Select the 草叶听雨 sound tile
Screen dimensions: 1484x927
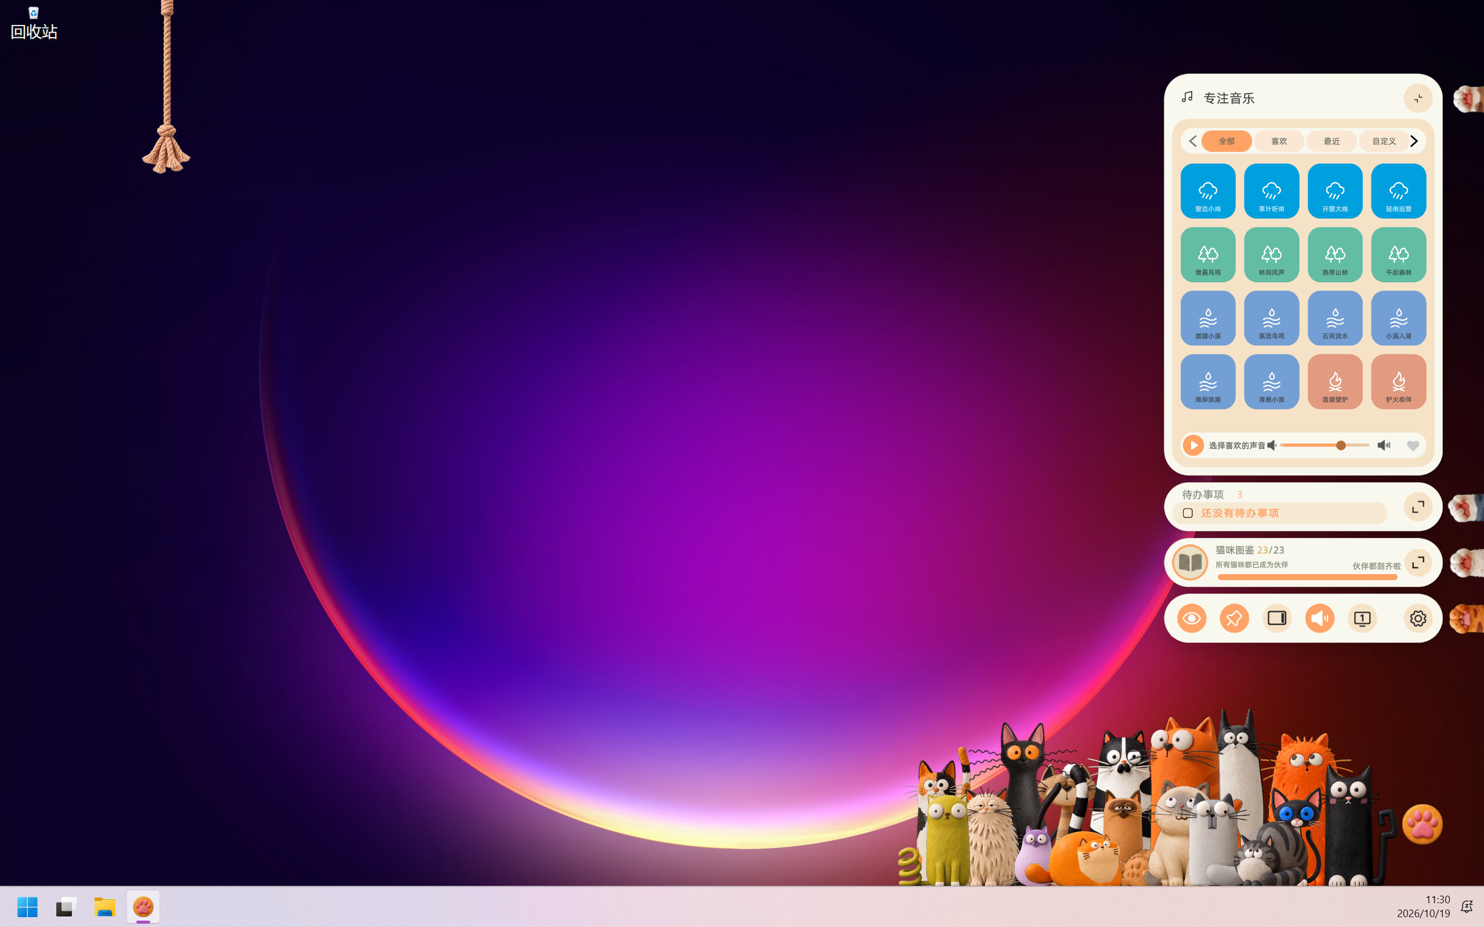[1271, 191]
